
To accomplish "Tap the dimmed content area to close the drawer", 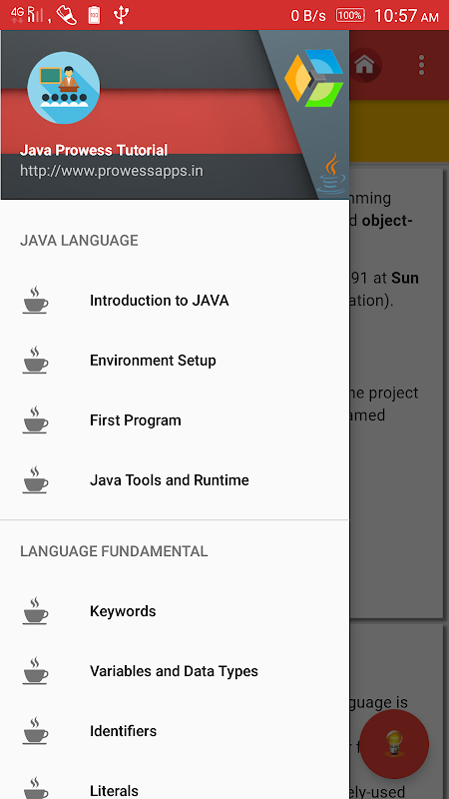I will (399, 407).
